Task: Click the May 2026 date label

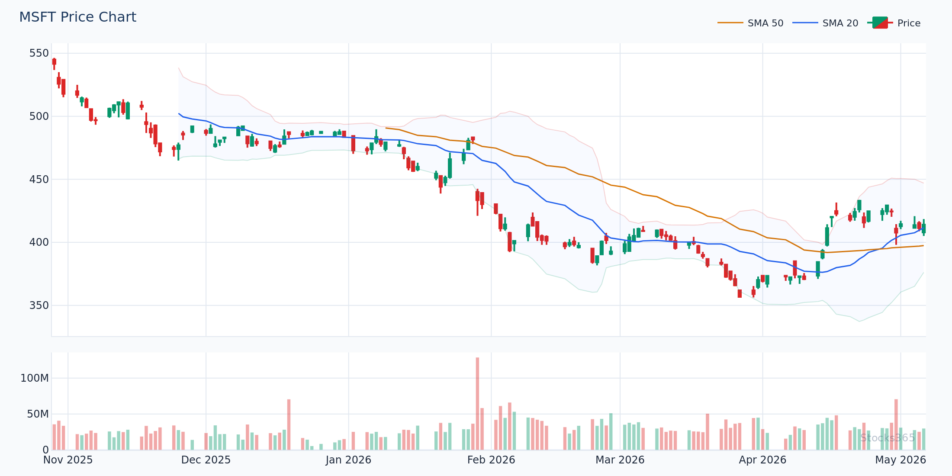Action: tap(901, 460)
